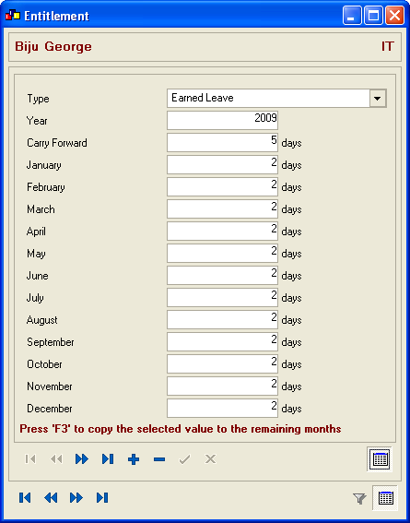Select the June days input field
Viewport: 410px width, 523px height.
click(x=222, y=275)
